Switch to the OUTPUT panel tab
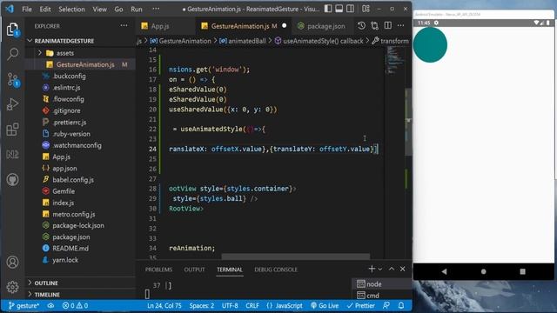557x313 pixels. click(194, 270)
